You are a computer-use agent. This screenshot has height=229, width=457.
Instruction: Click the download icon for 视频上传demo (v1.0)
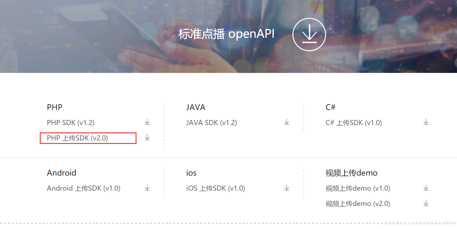click(426, 188)
